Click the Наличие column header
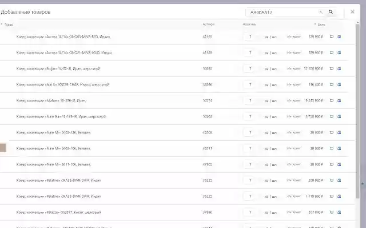366x228 pixels. pyautogui.click(x=249, y=24)
